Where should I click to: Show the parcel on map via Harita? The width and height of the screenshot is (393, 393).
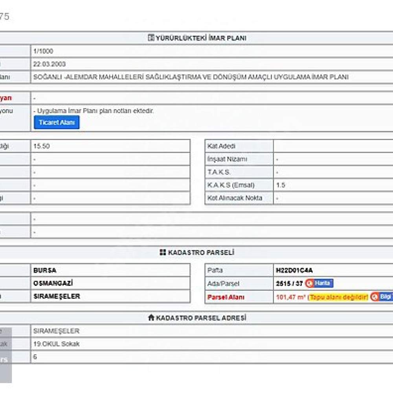(x=319, y=283)
